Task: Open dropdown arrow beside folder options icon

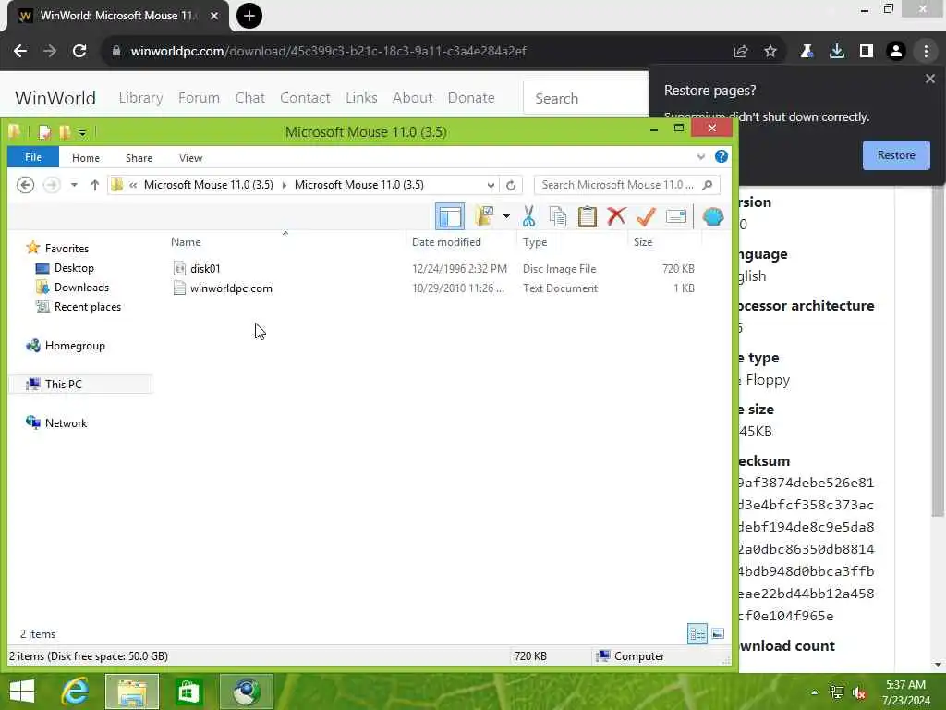Action: coord(506,216)
